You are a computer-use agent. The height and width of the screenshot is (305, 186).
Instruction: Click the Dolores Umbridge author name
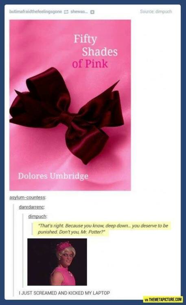point(53,176)
